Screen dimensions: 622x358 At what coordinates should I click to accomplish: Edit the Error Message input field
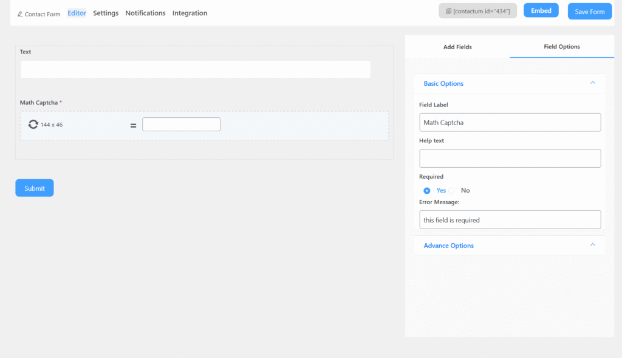[510, 219]
